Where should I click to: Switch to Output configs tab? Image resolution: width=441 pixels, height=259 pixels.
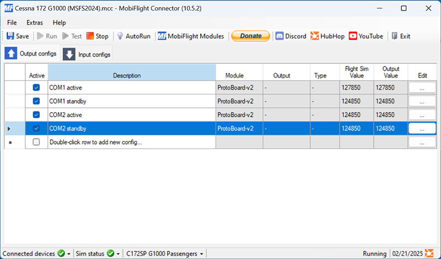(x=30, y=53)
